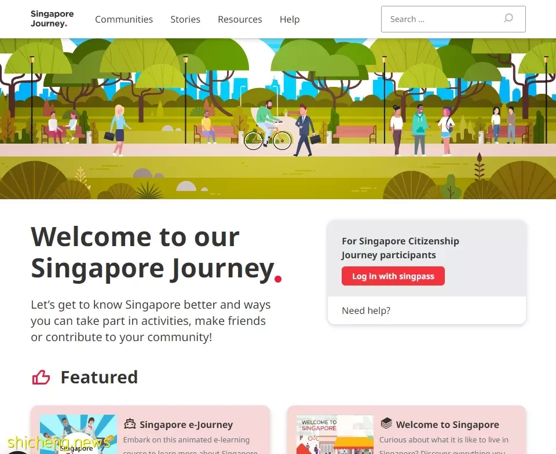This screenshot has width=556, height=454.
Task: Click into the Search input field
Action: point(453,19)
